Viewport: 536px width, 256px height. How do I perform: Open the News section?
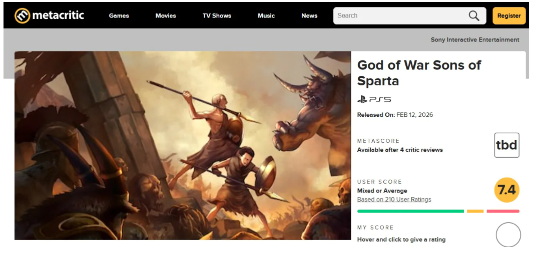click(x=309, y=16)
